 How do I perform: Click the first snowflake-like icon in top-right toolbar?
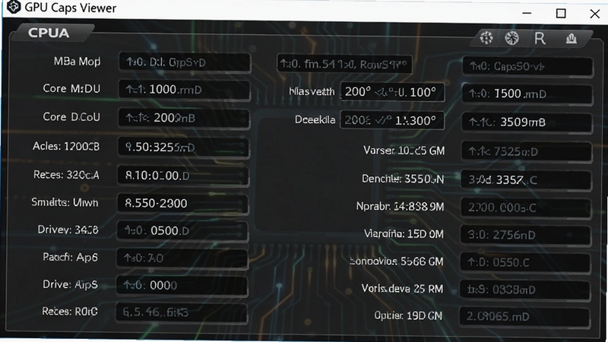pos(486,38)
